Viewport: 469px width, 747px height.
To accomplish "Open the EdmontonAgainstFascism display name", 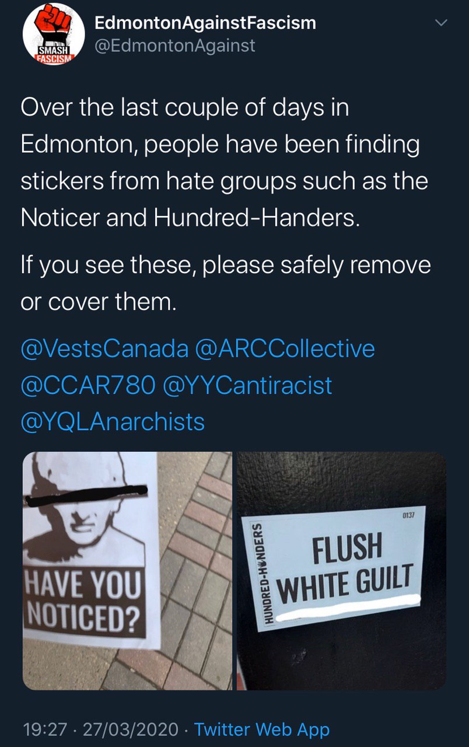I will pos(205,23).
